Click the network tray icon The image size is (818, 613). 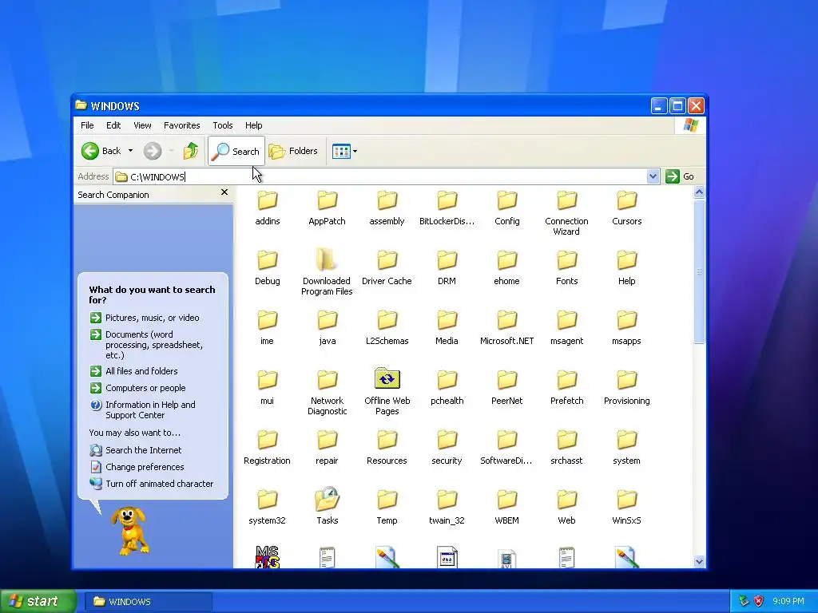(744, 601)
